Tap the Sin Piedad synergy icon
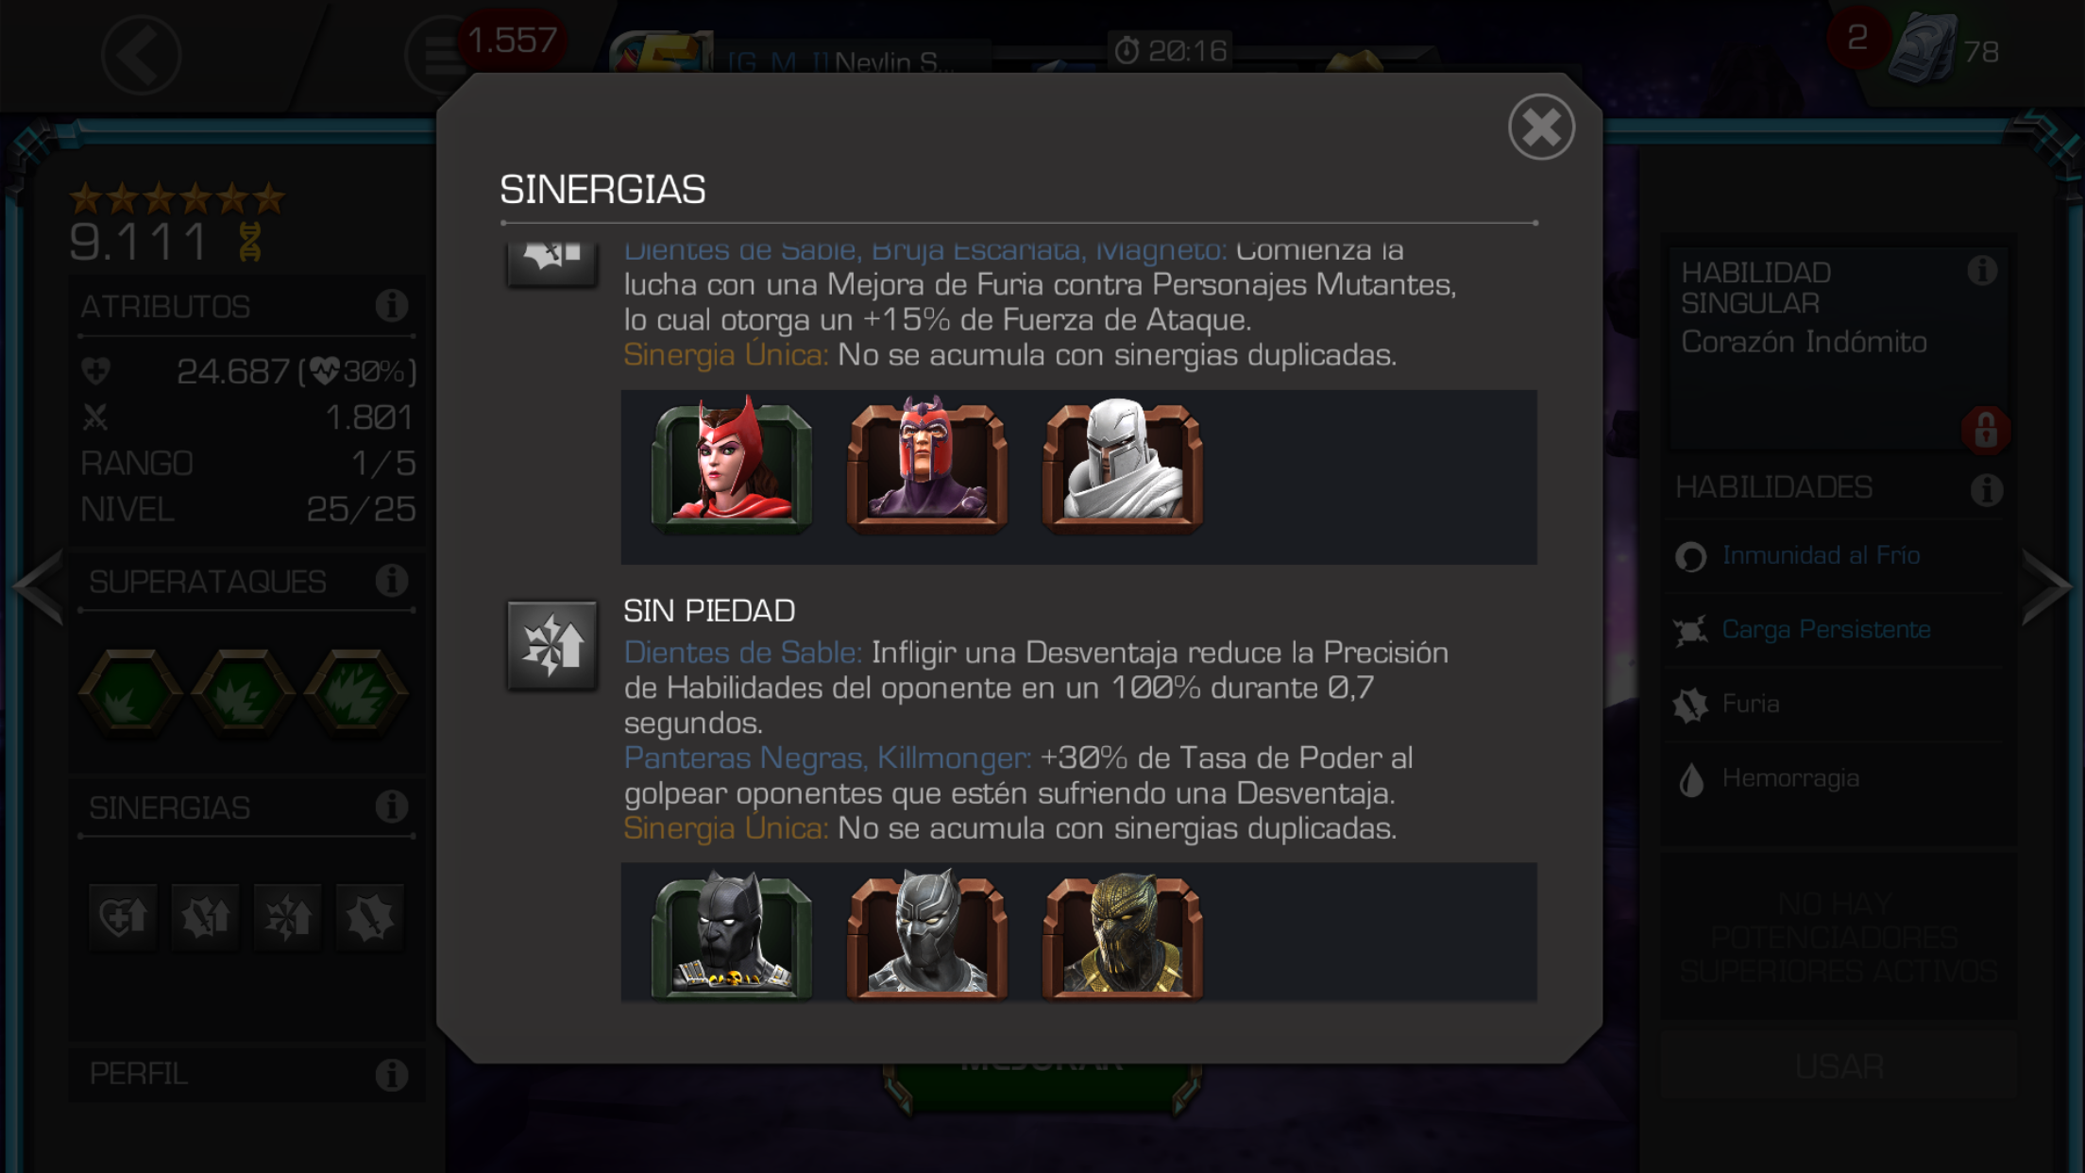 click(x=551, y=645)
